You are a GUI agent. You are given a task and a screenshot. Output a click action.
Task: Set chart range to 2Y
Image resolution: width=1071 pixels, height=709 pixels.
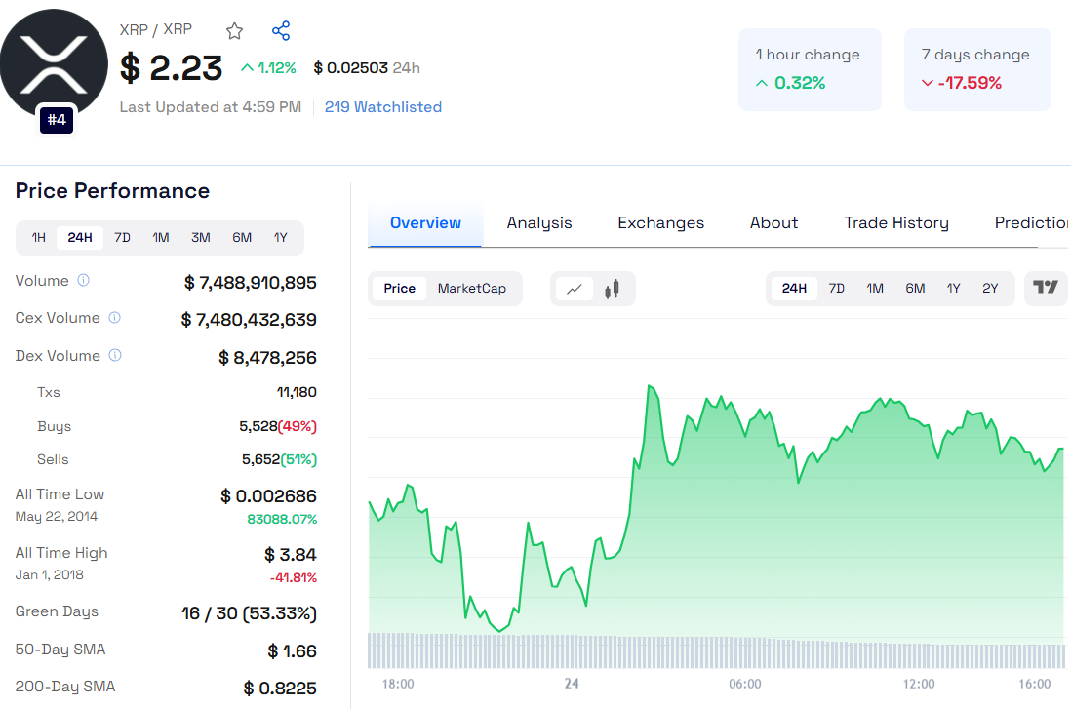[x=990, y=289]
